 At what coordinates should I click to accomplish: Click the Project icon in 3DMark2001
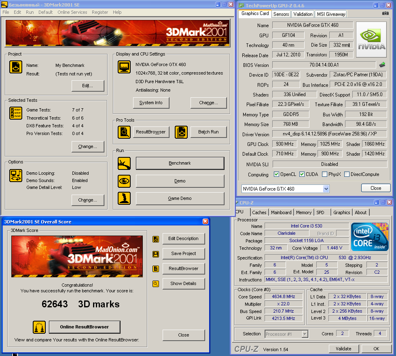[x=16, y=67]
